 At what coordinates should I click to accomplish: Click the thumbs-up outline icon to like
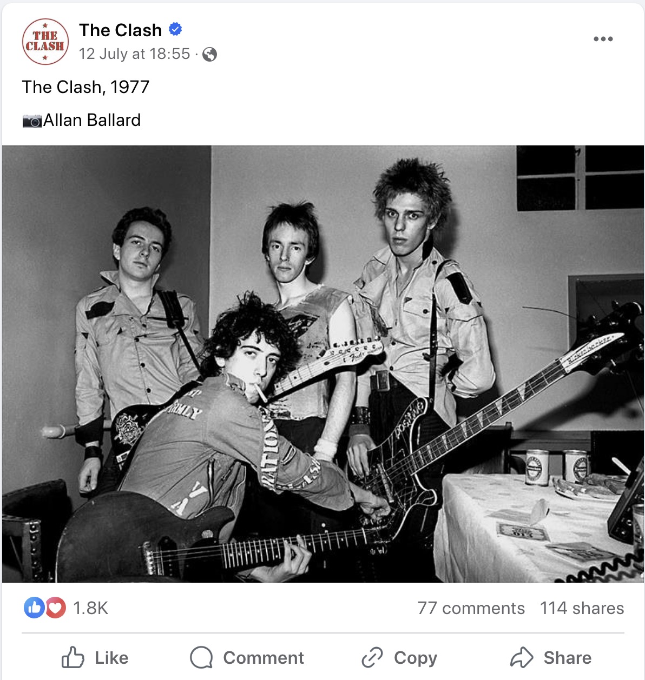click(x=73, y=657)
